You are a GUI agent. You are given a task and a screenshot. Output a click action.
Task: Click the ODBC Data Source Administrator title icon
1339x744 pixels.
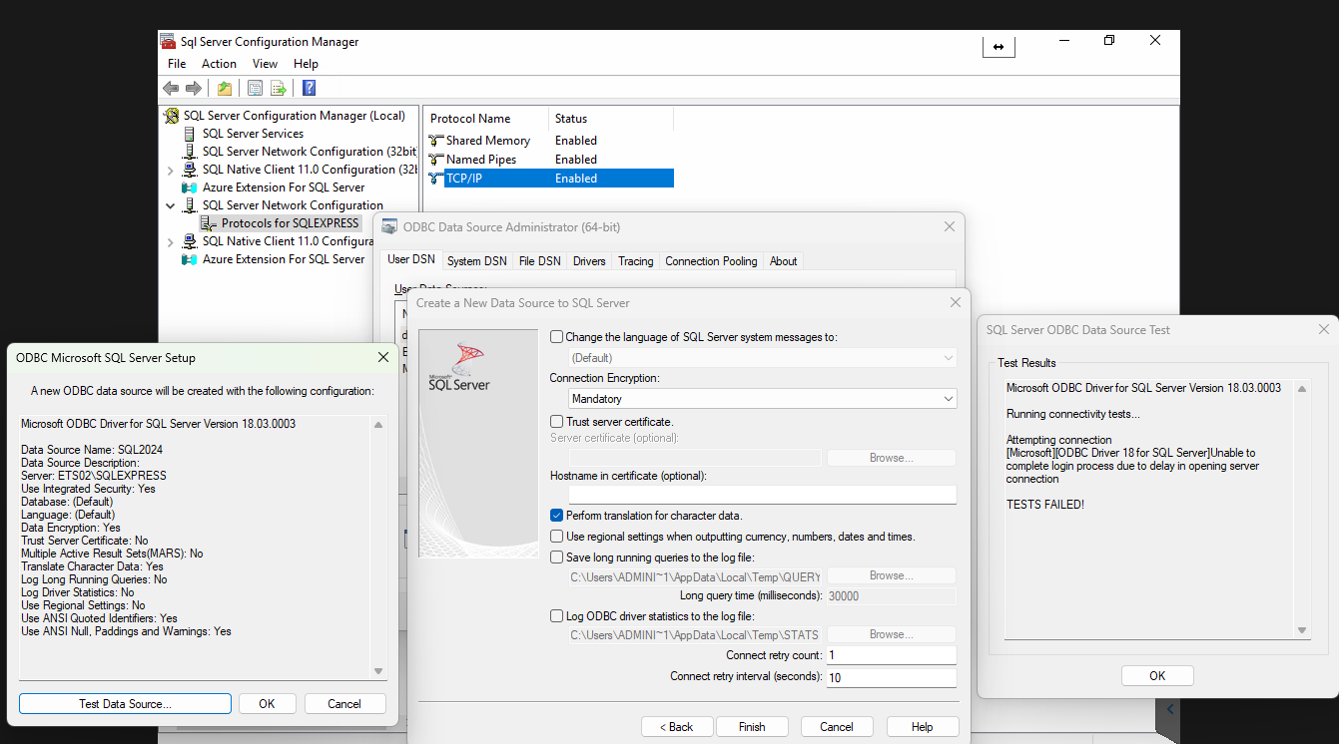pyautogui.click(x=389, y=227)
